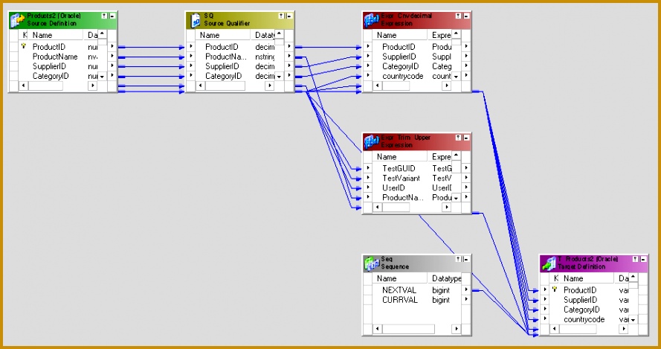Select the TestVariant port in Expr_Trim_Upper
This screenshot has width=661, height=349.
coord(401,178)
